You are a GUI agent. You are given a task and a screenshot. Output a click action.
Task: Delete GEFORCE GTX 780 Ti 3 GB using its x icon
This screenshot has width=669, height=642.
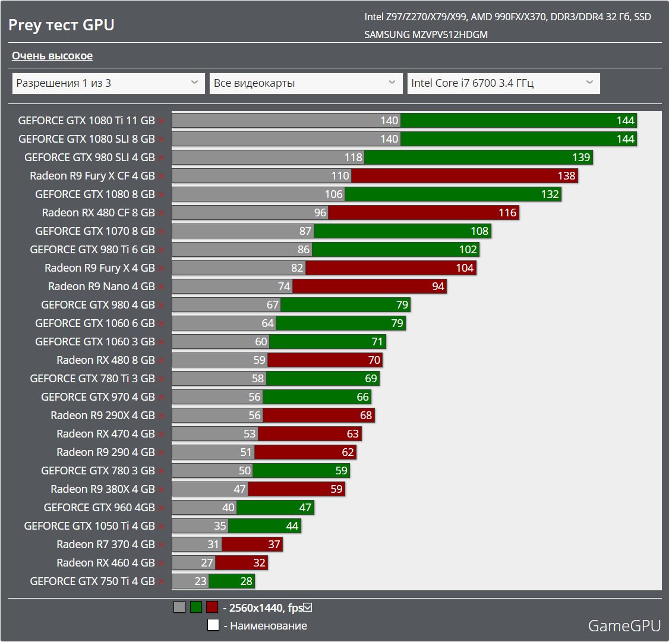pyautogui.click(x=161, y=379)
